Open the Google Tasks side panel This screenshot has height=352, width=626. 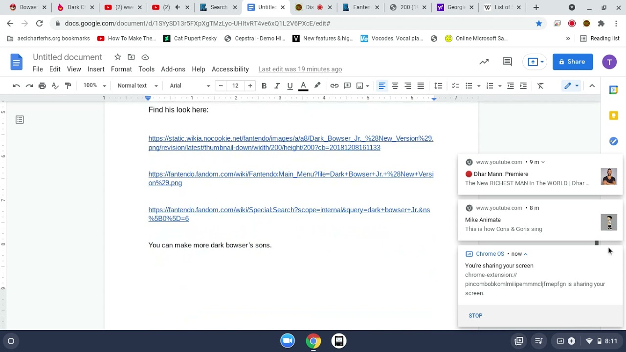tap(613, 141)
